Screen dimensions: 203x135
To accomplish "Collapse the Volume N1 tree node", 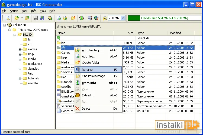I will 5,25.
